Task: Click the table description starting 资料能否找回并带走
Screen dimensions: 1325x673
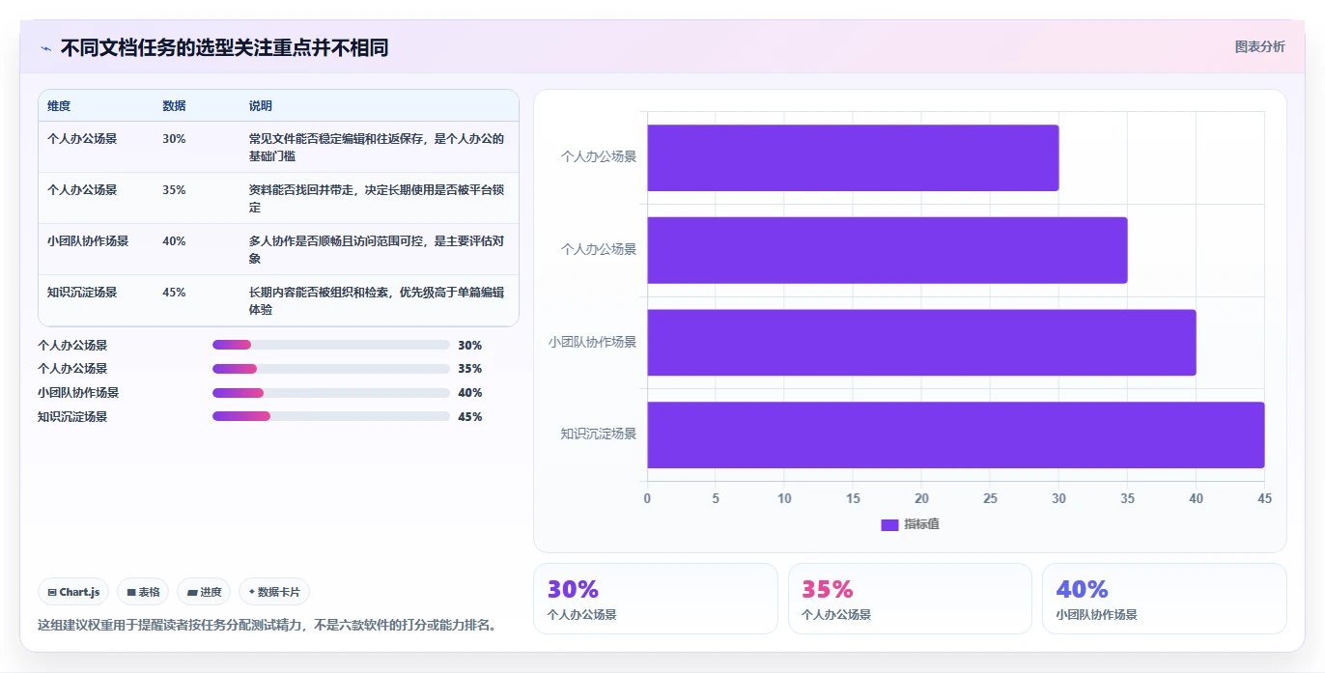Action: pyautogui.click(x=377, y=198)
